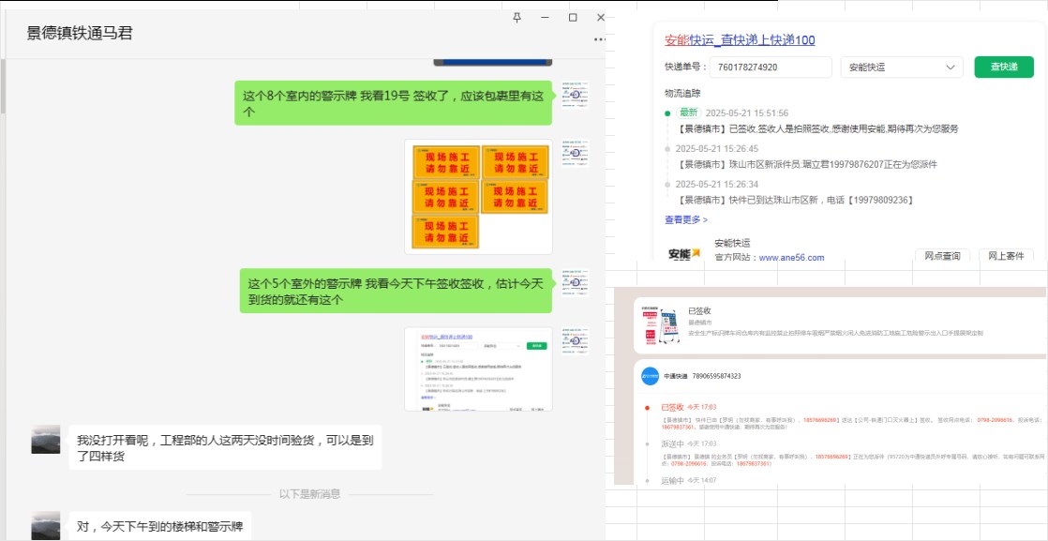Open contact avatar next to 对，今天下午到的楼梯和警示牌
Viewport: 1048px width, 541px height.
tap(46, 526)
